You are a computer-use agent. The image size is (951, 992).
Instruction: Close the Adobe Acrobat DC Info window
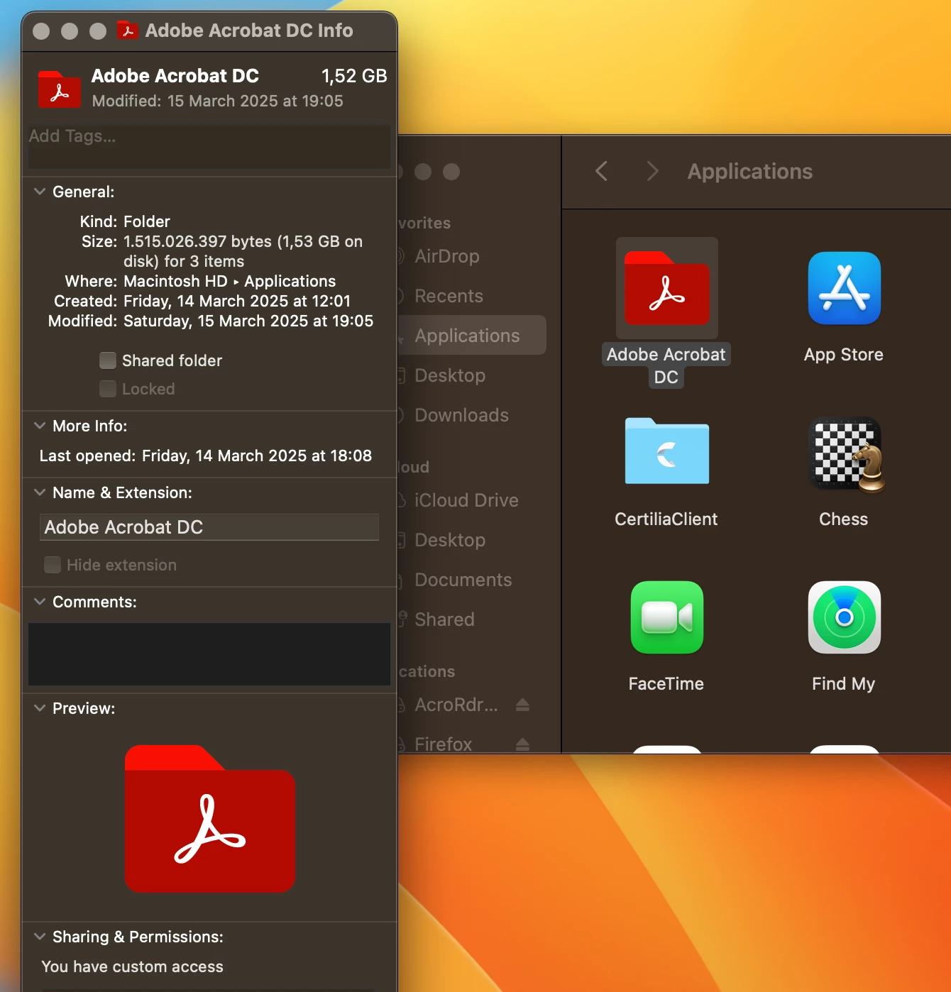[41, 31]
